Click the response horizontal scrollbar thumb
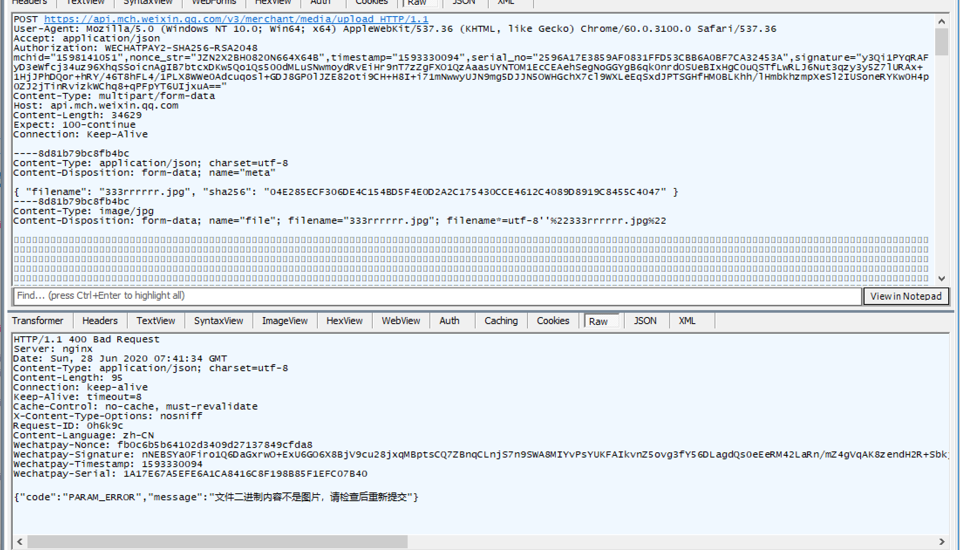Image resolution: width=960 pixels, height=550 pixels. point(217,541)
